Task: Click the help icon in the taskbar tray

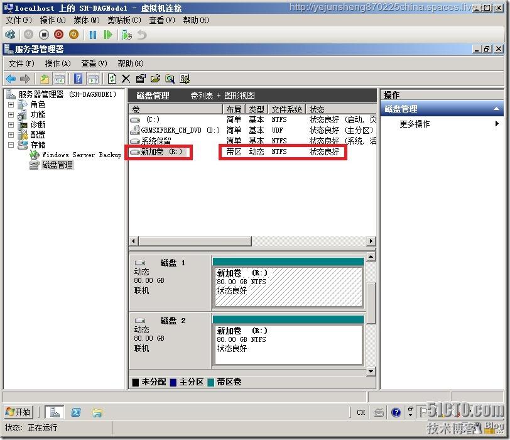Action: pos(396,413)
